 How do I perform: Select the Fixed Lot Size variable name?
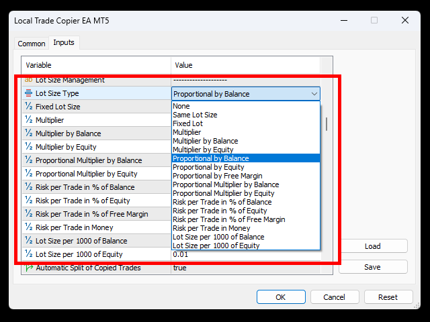pos(58,107)
